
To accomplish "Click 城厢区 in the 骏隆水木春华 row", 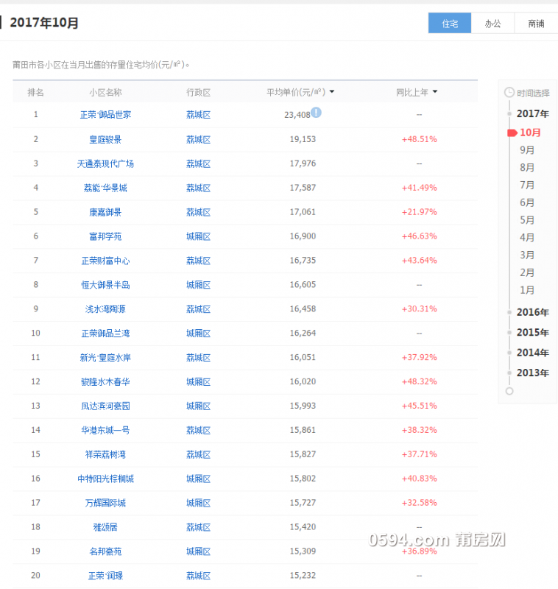I will (199, 381).
